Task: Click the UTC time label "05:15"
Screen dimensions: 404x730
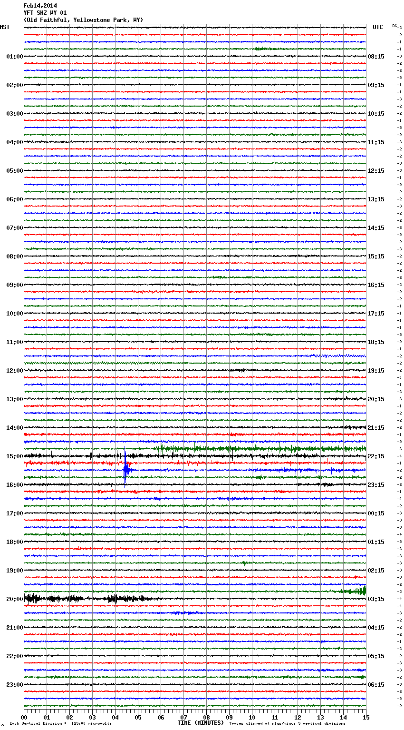Action: pyautogui.click(x=376, y=656)
